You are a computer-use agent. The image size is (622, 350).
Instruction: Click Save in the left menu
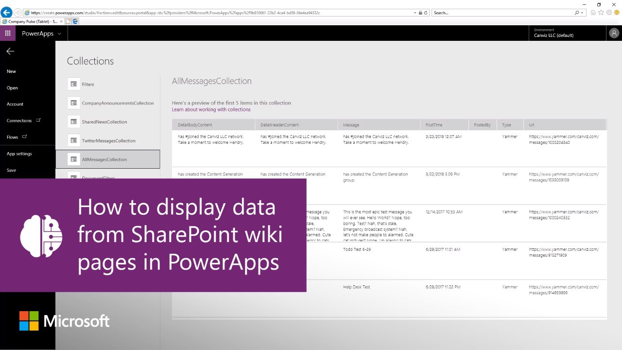point(11,170)
